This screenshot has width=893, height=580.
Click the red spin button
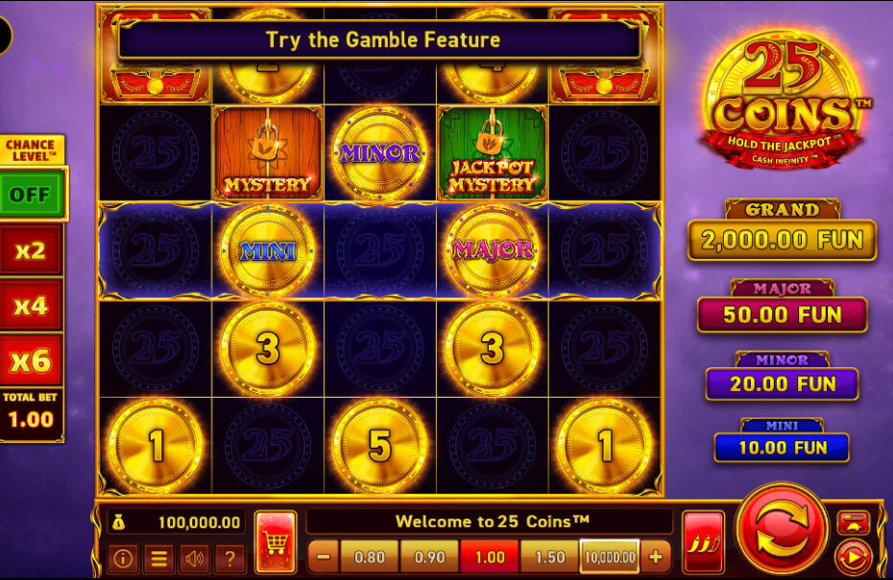click(x=782, y=529)
